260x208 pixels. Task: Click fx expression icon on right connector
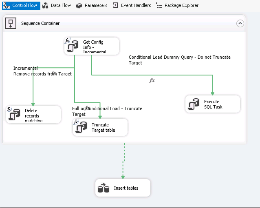point(152,80)
